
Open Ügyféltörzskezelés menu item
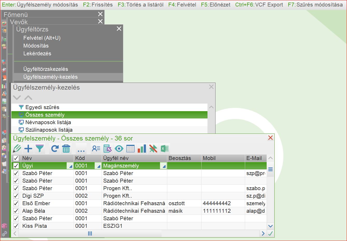click(x=46, y=69)
